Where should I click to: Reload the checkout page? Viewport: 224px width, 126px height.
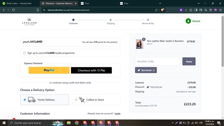click(x=13, y=10)
